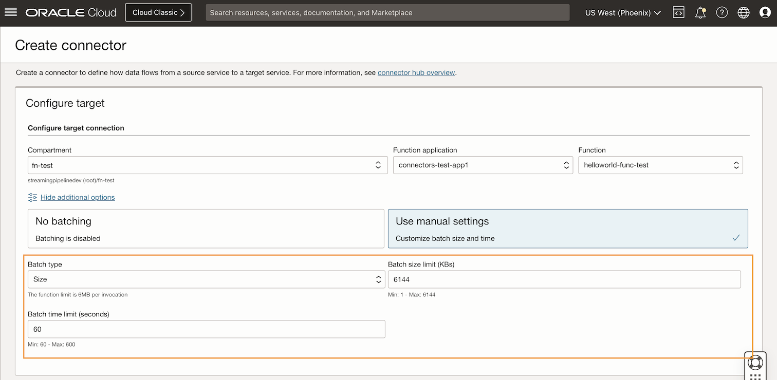Image resolution: width=777 pixels, height=380 pixels.
Task: Select the Use manual settings option
Action: pyautogui.click(x=568, y=227)
